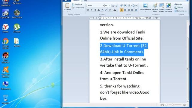Viewport: 192px width, 108px height.
Task: Click the CrystalDisk desktop icon
Action: tap(5, 14)
